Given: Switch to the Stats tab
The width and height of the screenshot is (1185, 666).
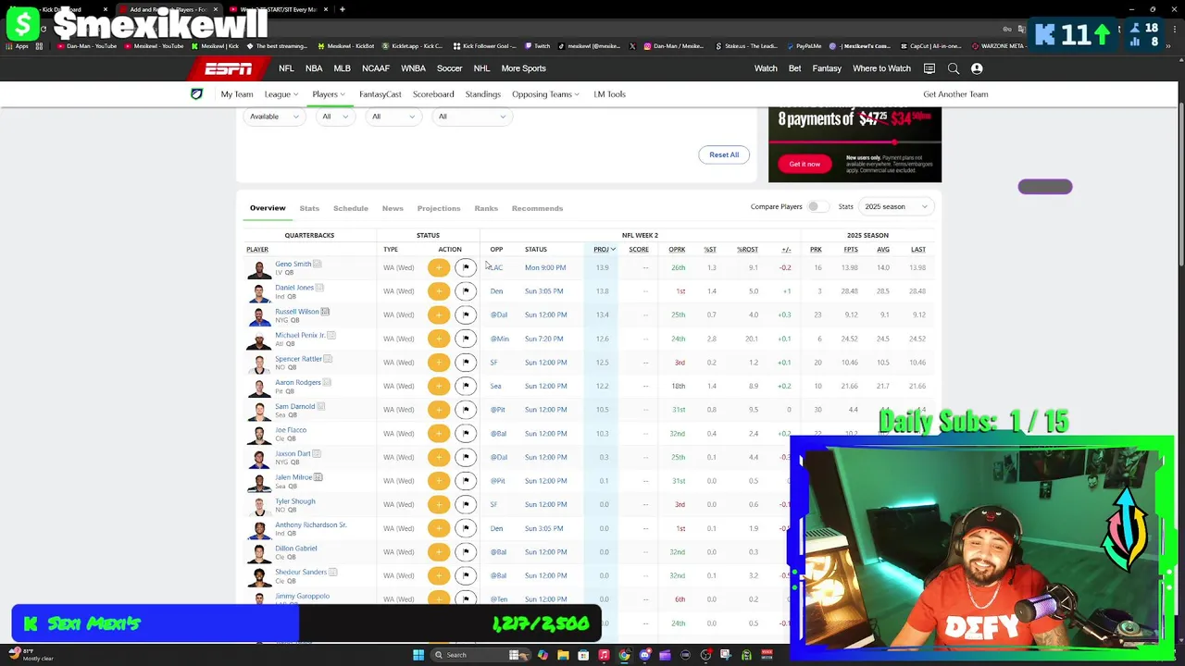Looking at the screenshot, I should coord(309,208).
